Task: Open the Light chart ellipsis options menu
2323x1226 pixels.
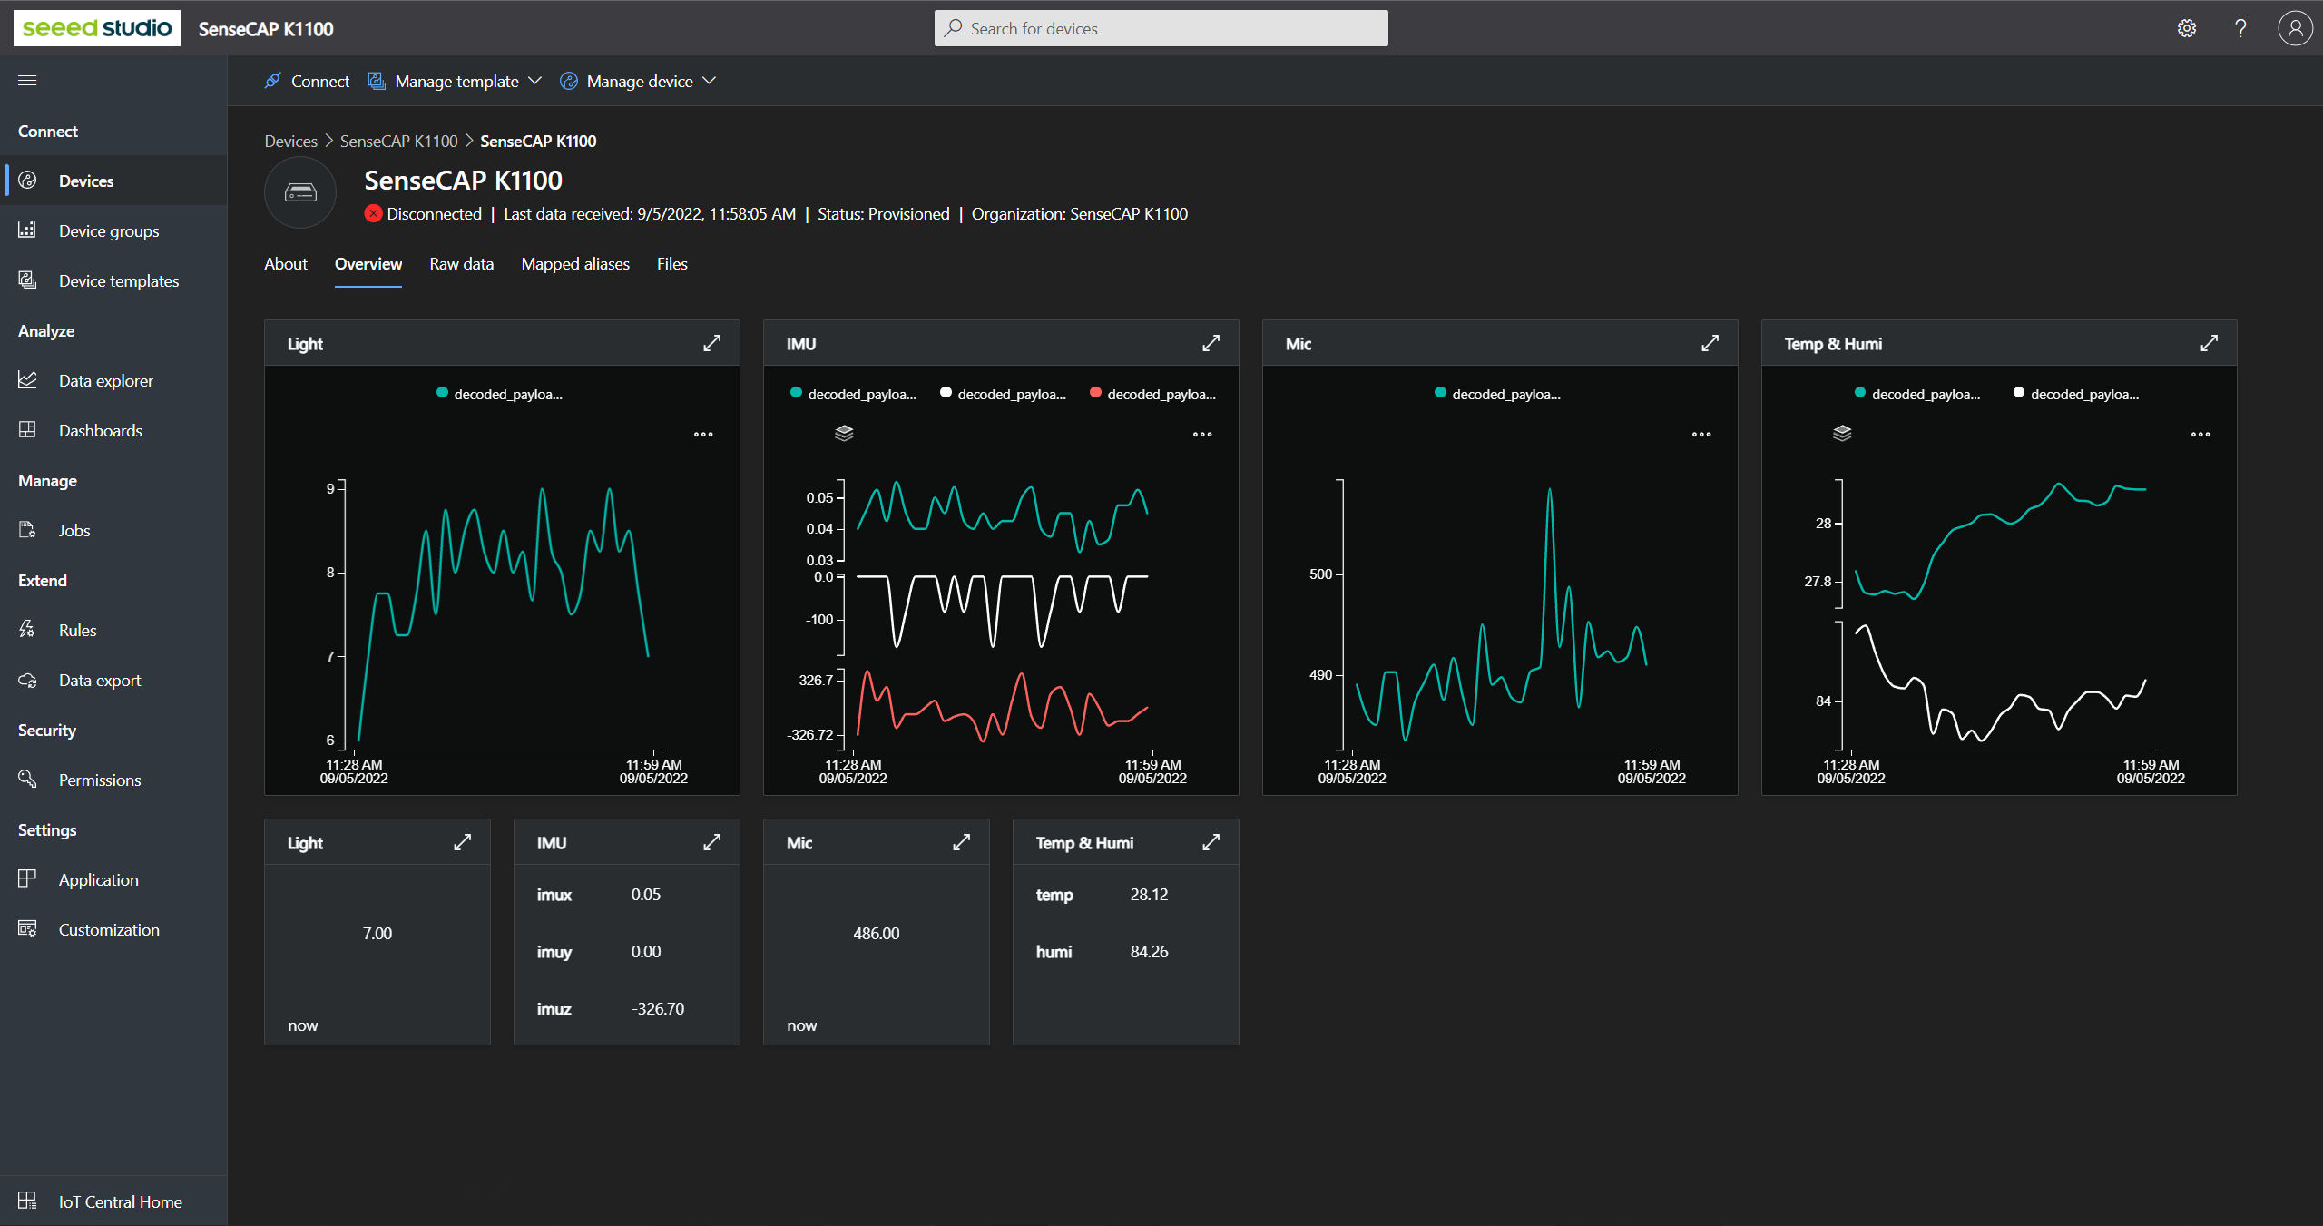Action: pos(703,435)
